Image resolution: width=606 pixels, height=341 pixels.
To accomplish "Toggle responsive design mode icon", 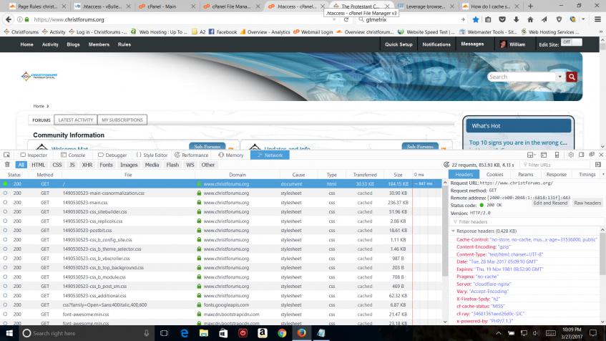I will click(x=557, y=155).
